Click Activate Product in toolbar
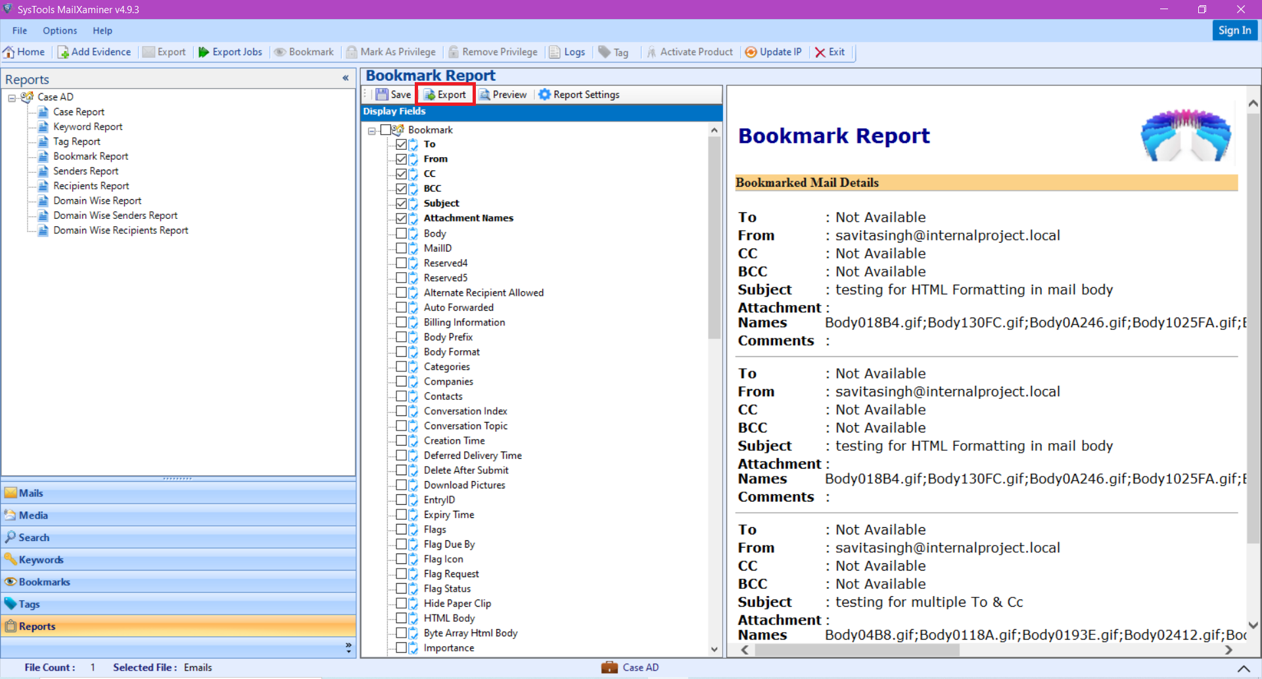Viewport: 1262px width, 679px height. tap(689, 52)
